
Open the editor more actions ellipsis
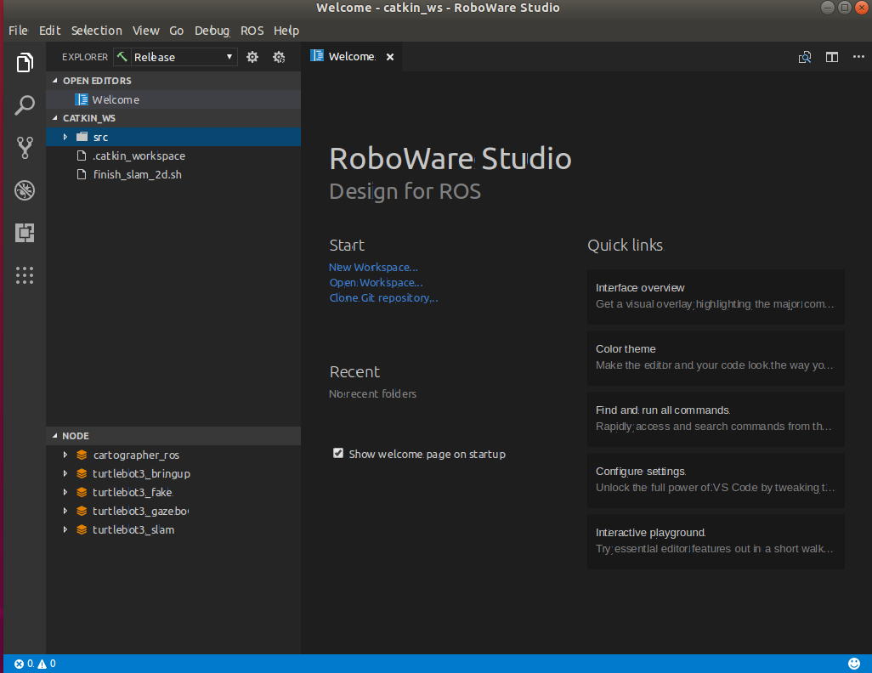click(x=858, y=57)
